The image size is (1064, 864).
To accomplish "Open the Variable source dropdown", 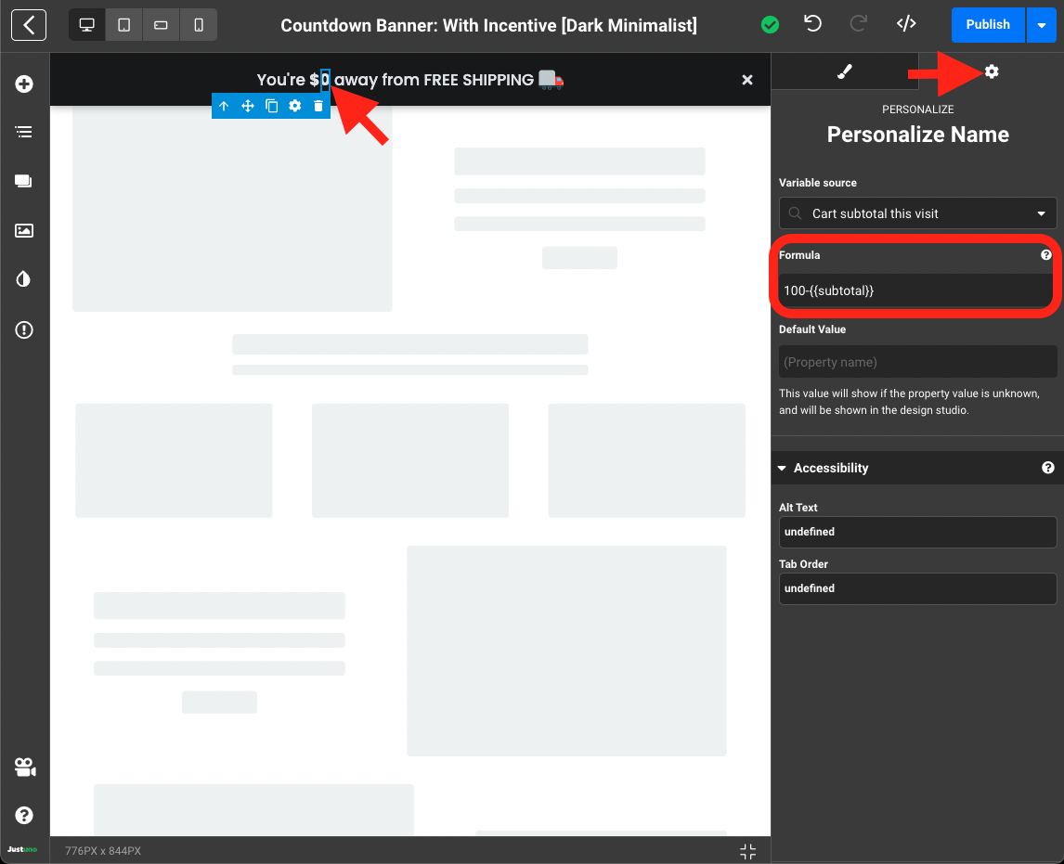I will click(917, 213).
